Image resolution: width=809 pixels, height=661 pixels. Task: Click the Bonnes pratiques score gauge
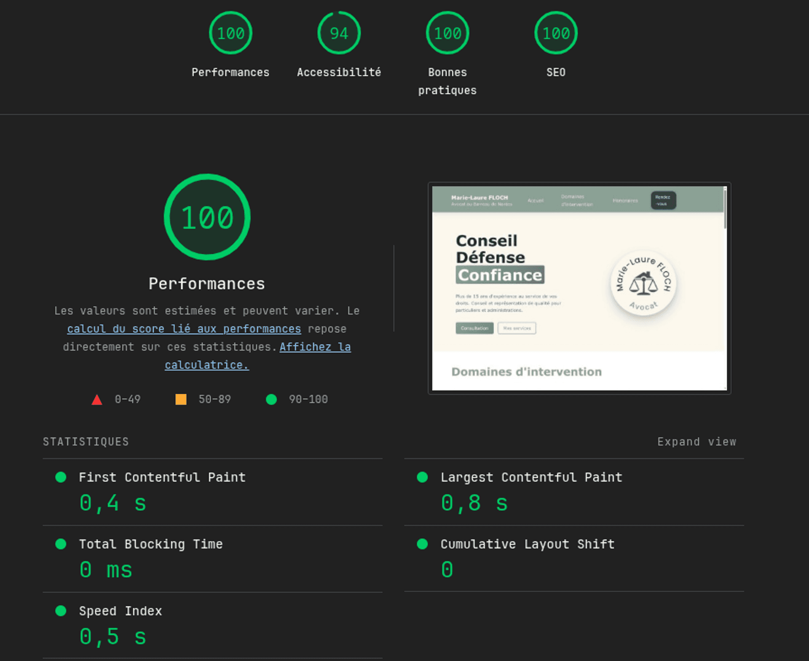click(x=447, y=33)
